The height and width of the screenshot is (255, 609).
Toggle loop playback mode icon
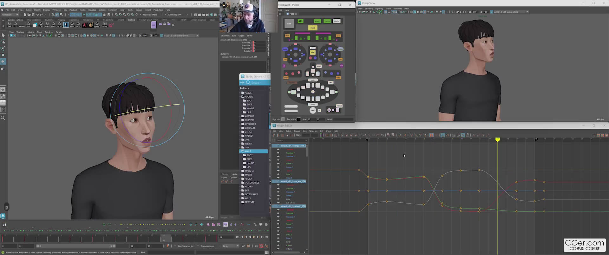pos(243,246)
